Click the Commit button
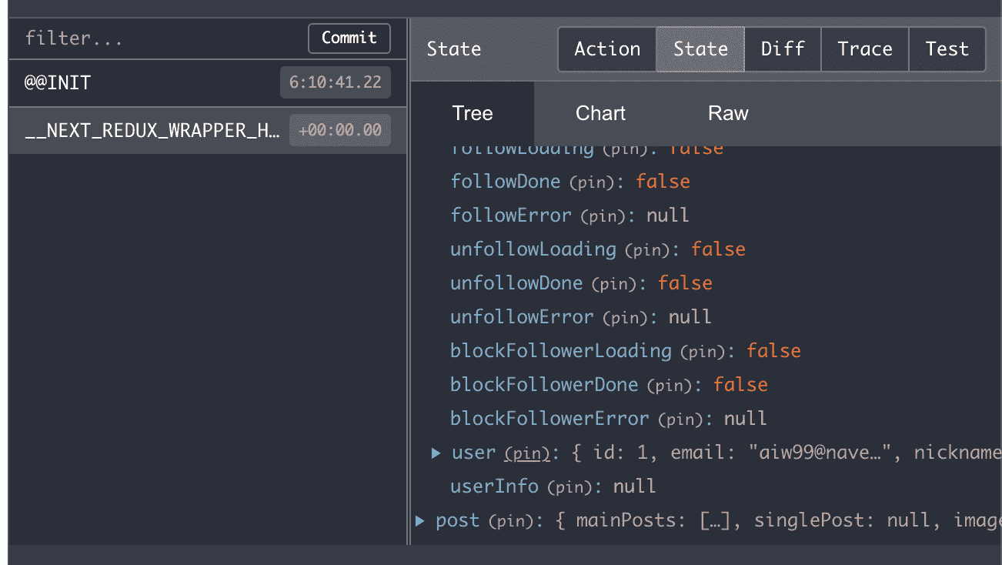This screenshot has width=1002, height=565. tap(349, 38)
